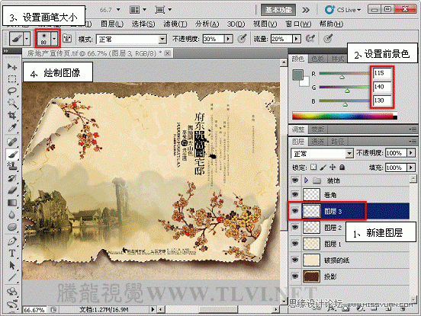Select the Gradient tool

click(x=11, y=203)
